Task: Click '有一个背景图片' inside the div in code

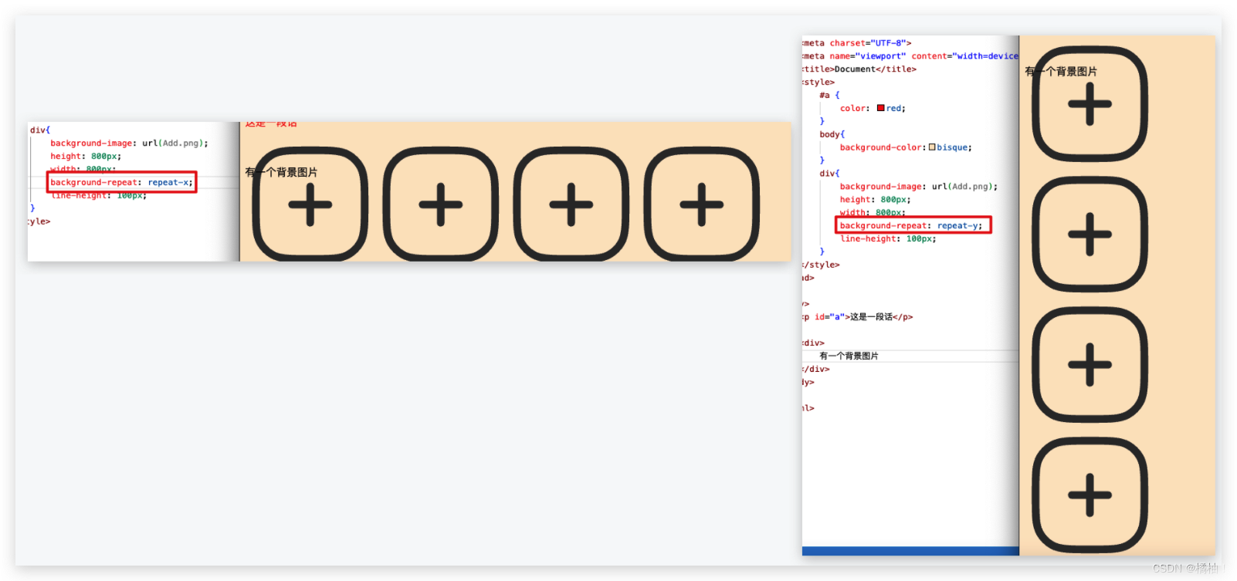Action: pyautogui.click(x=849, y=356)
